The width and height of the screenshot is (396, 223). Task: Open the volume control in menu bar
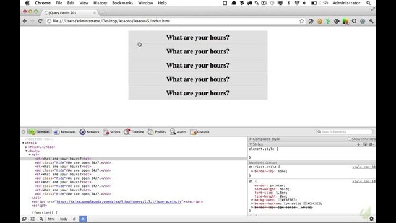(304, 3)
